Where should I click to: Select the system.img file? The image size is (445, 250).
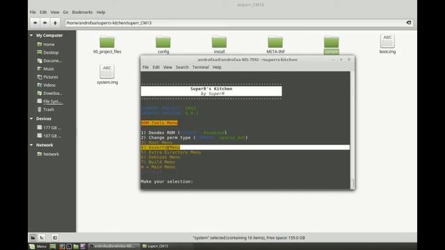pyautogui.click(x=107, y=74)
